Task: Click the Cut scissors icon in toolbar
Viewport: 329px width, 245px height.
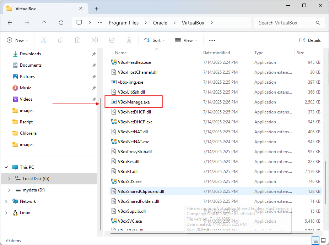Action: pos(44,40)
